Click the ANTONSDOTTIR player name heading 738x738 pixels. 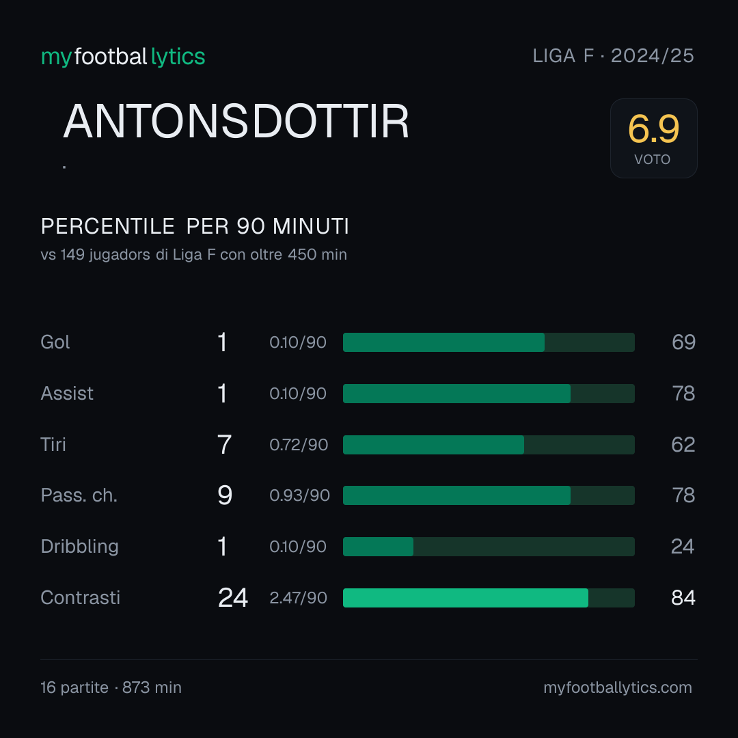click(236, 122)
